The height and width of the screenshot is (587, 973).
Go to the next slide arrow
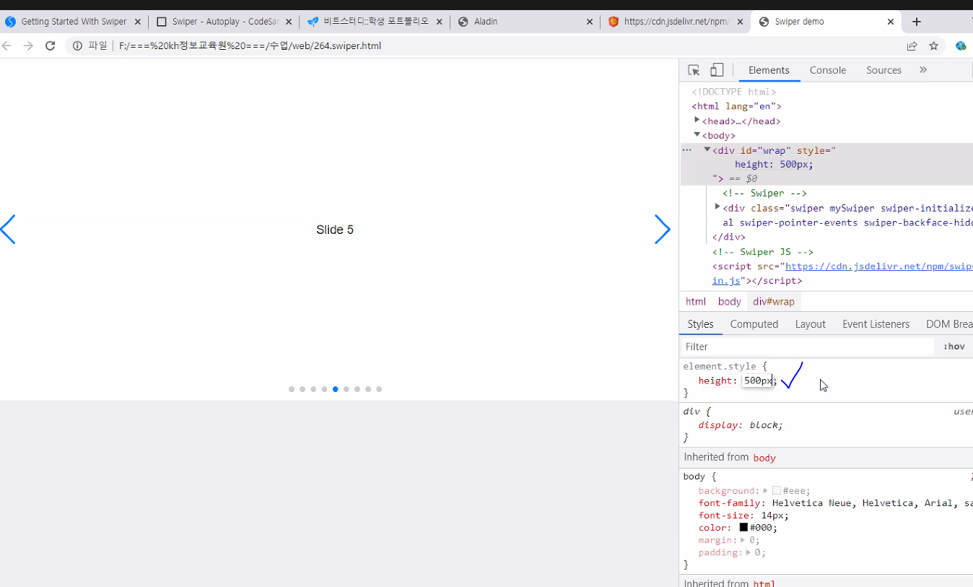[663, 230]
